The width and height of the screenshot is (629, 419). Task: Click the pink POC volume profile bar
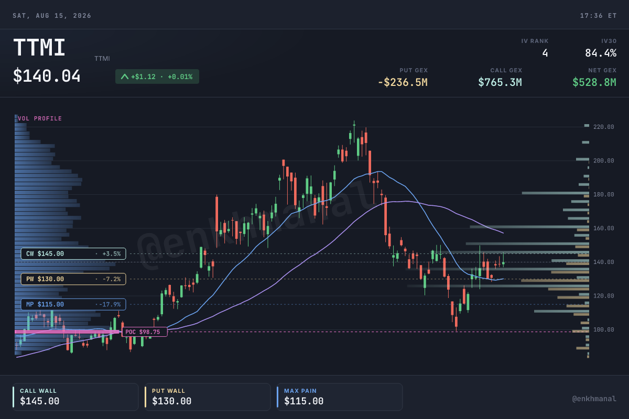click(68, 332)
